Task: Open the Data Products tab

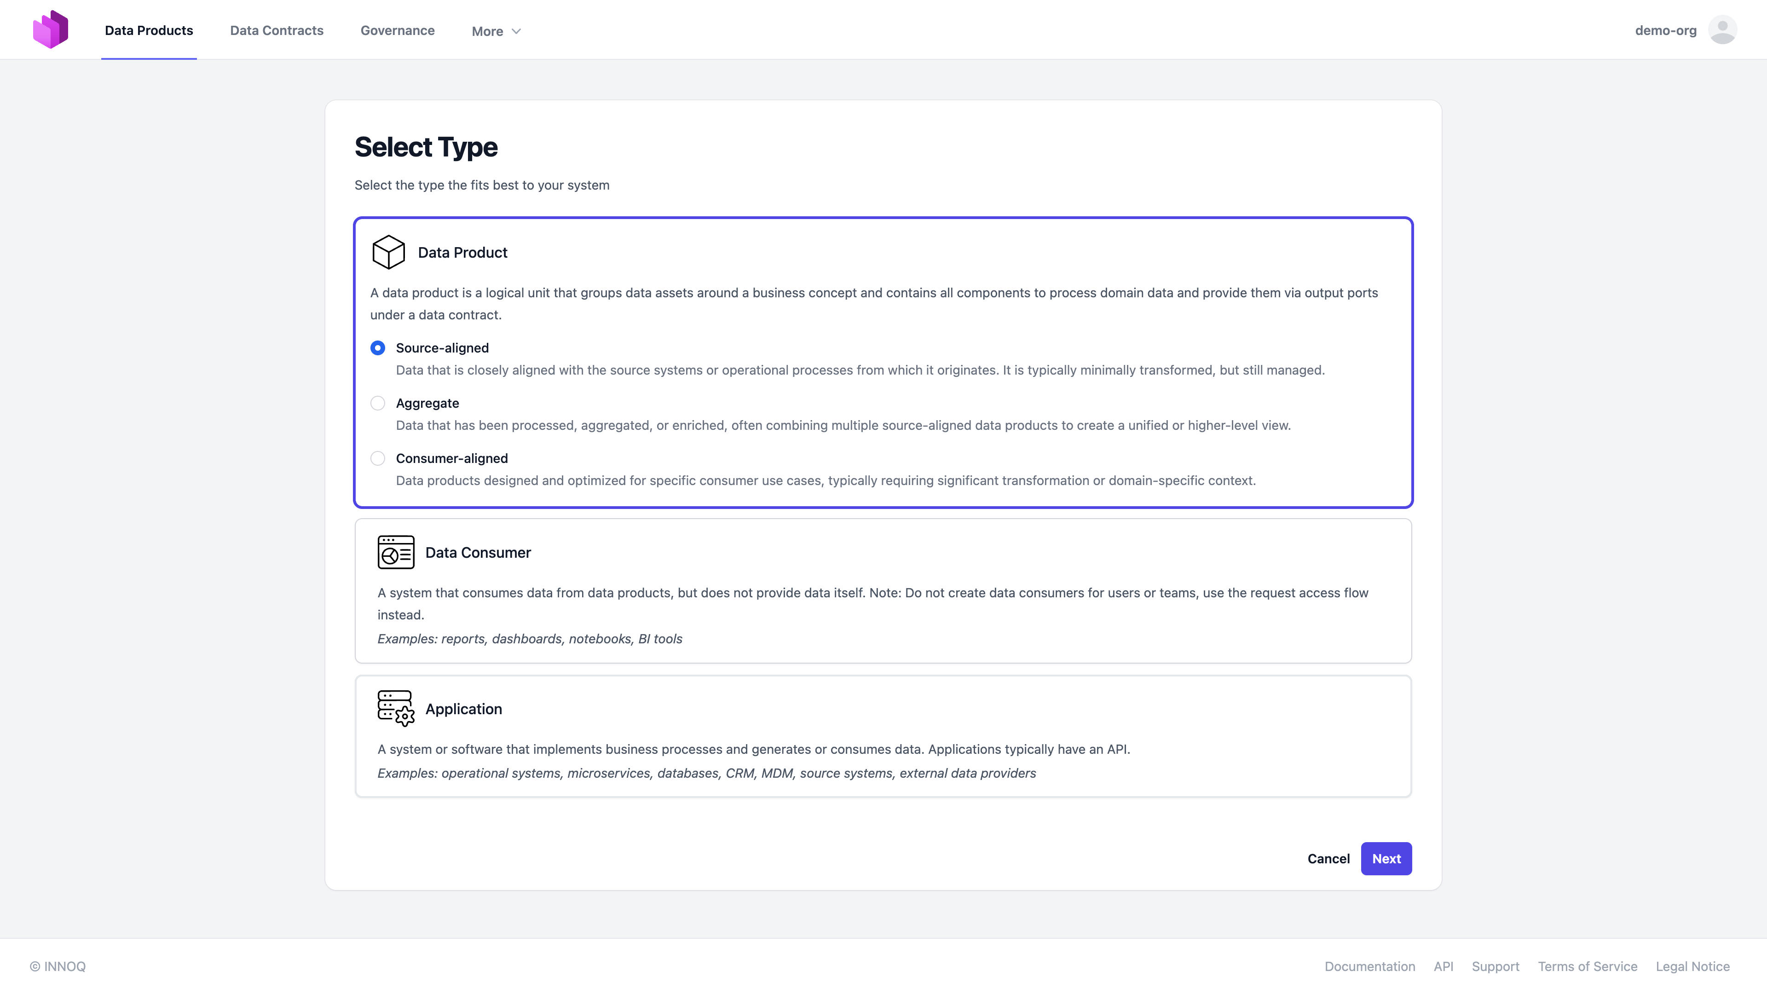Action: [149, 30]
